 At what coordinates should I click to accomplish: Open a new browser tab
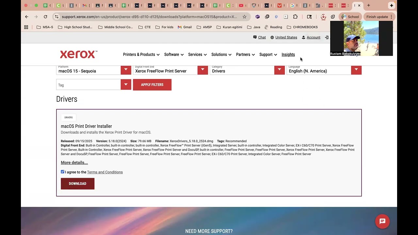pyautogui.click(x=368, y=5)
